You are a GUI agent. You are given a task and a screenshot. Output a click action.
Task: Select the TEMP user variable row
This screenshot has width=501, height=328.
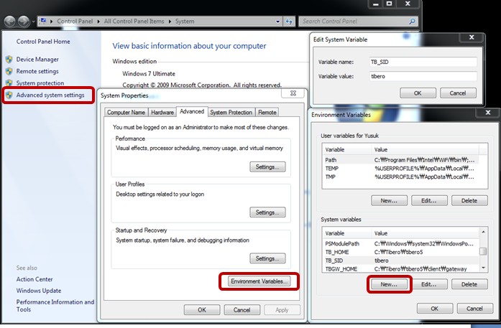(x=400, y=169)
